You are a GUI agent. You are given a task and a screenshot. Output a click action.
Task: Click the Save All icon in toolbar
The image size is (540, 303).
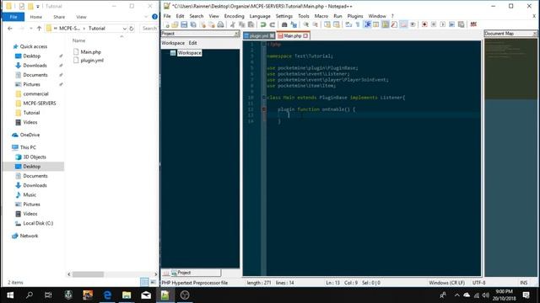pyautogui.click(x=193, y=24)
